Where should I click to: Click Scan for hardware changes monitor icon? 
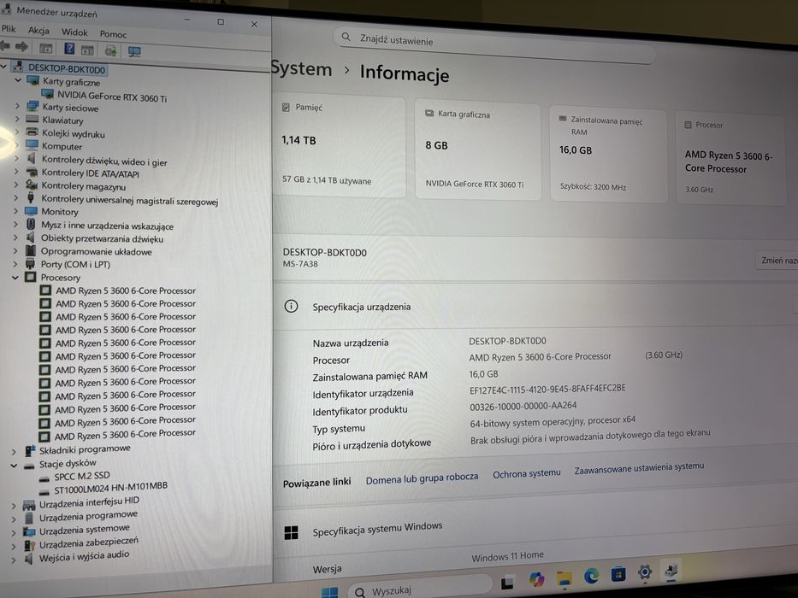pyautogui.click(x=134, y=52)
